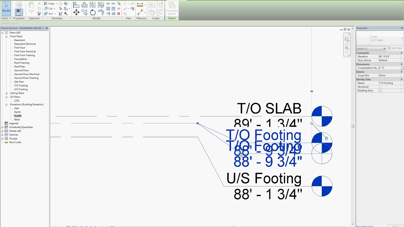Expand the Families tree node
Screen dimensions: 404x227
[2, 135]
